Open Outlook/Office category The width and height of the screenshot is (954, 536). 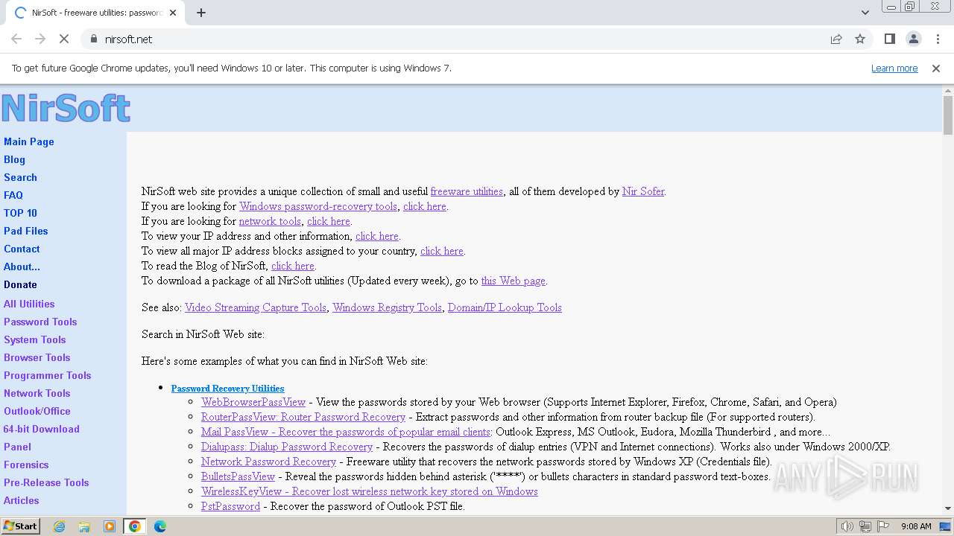point(37,411)
